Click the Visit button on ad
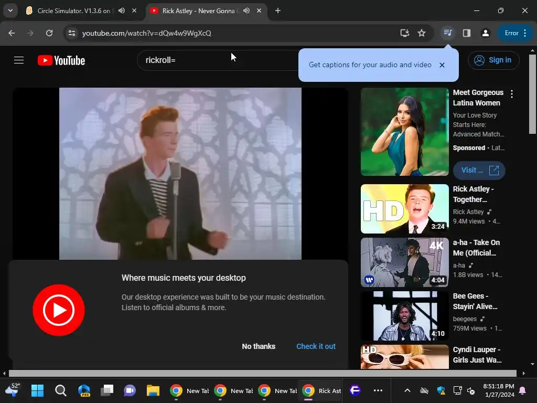This screenshot has width=537, height=403. 479,171
